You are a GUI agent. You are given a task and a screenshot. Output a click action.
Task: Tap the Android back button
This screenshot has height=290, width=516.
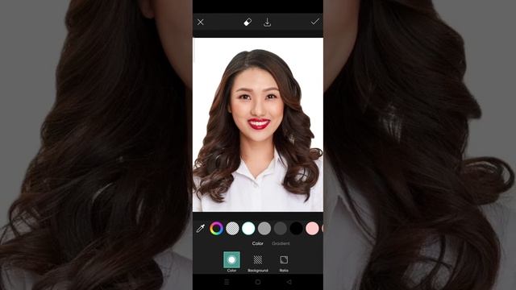289,282
